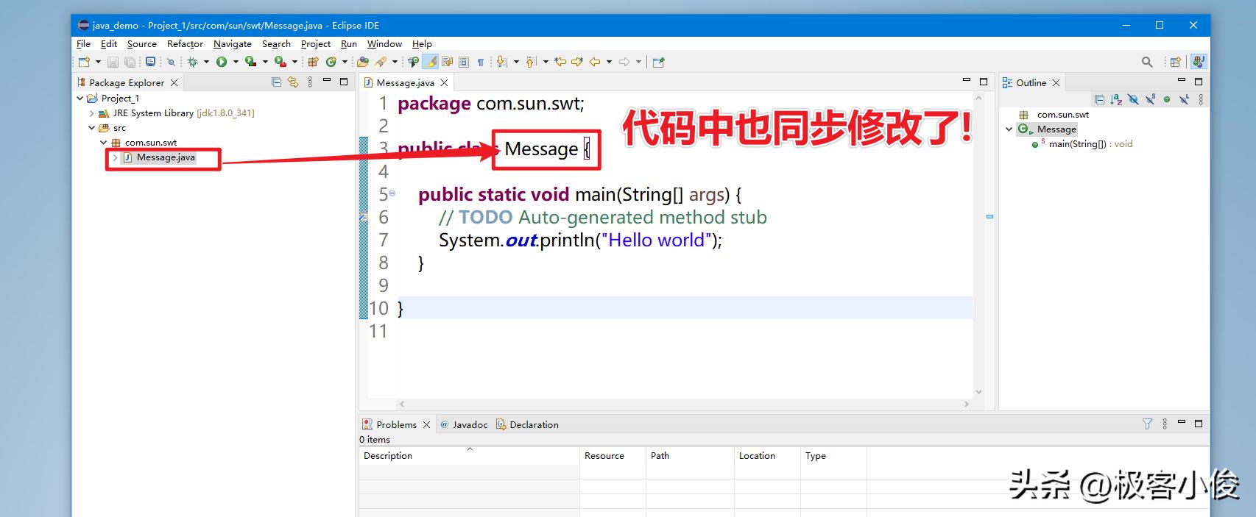Image resolution: width=1256 pixels, height=517 pixels.
Task: Click the Debug bug icon
Action: click(x=193, y=62)
